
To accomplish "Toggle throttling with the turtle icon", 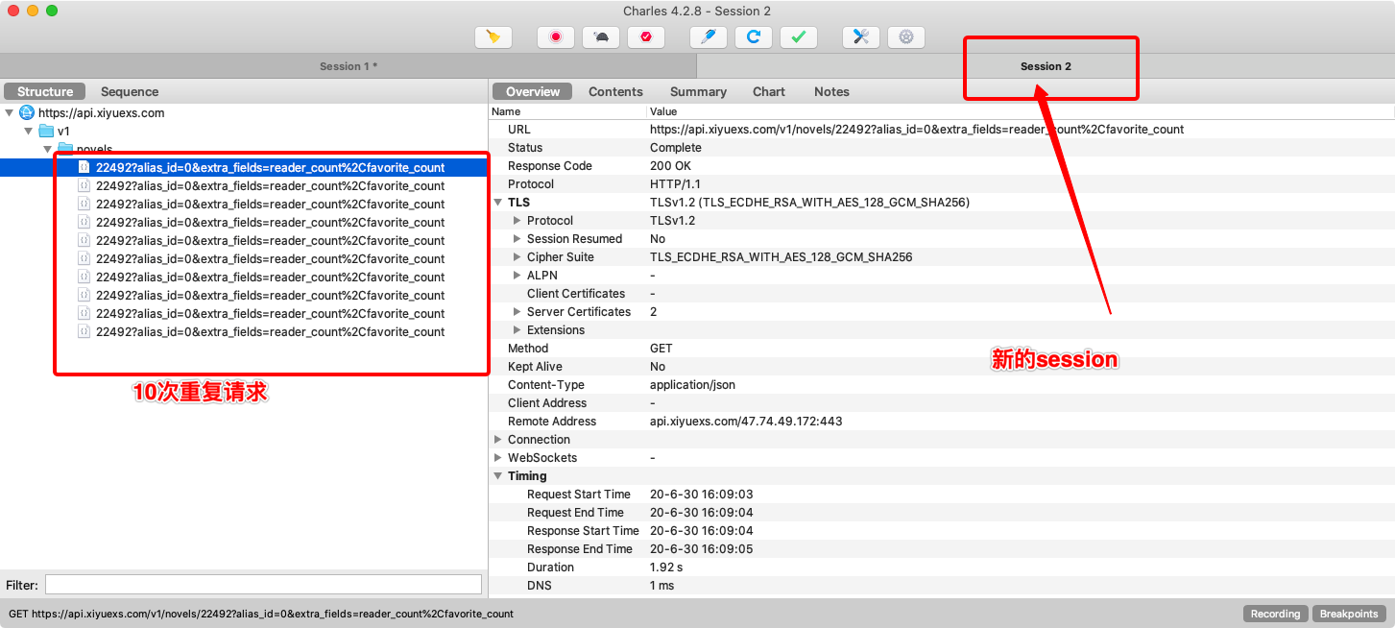I will 601,37.
